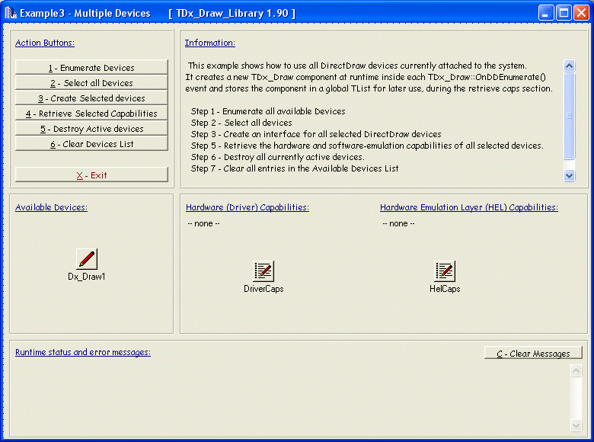Click inside the runtime status messages box
The image size is (594, 442).
point(289,396)
